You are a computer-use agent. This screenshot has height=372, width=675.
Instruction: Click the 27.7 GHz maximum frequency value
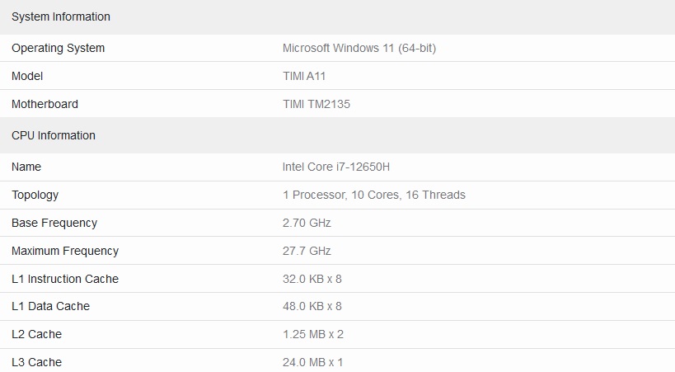(x=307, y=251)
